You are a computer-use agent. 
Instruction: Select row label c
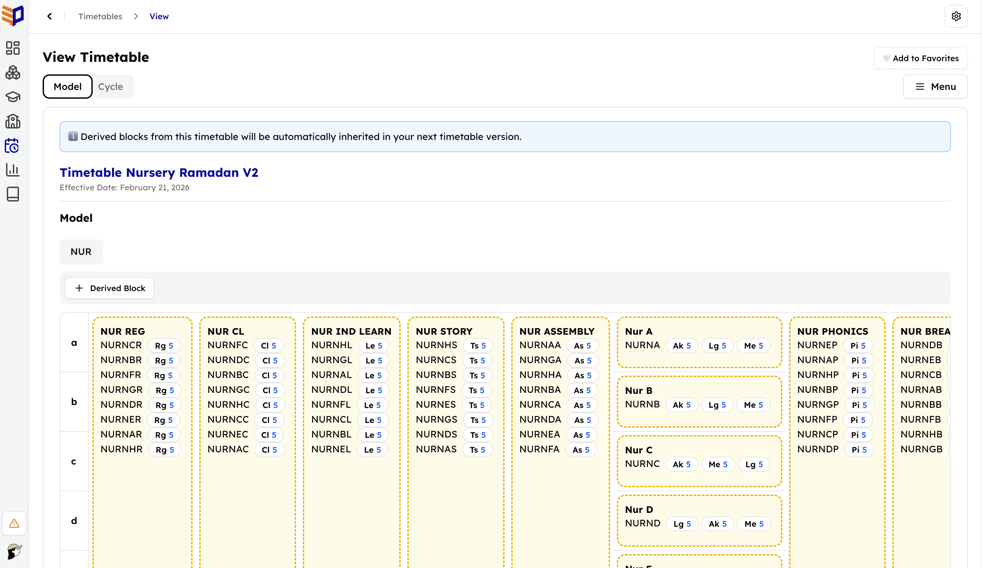[x=74, y=461]
